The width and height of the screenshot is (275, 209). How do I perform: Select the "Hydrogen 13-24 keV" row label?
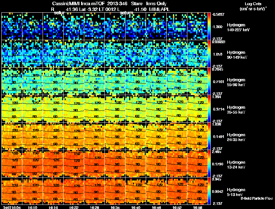(x=236, y=165)
